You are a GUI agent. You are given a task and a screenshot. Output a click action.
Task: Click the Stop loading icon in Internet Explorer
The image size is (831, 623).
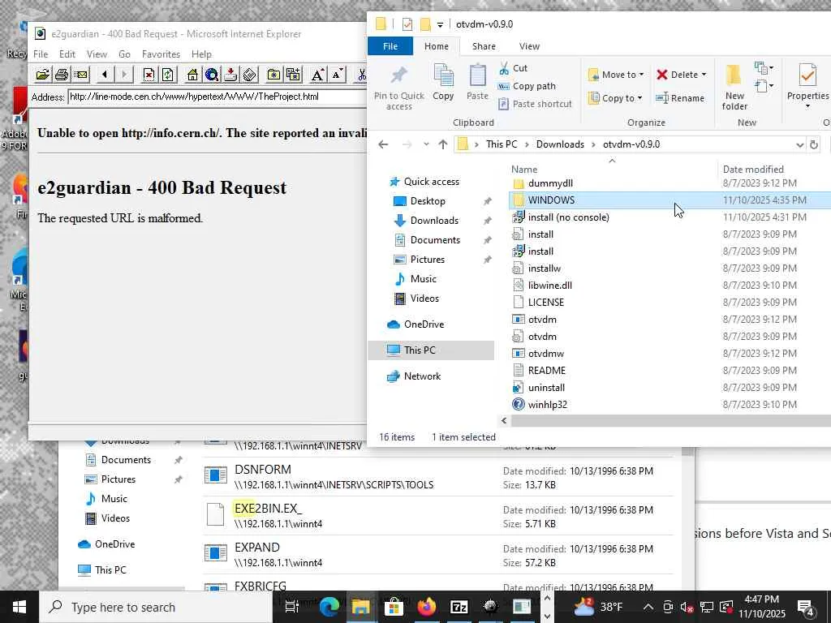pos(149,75)
